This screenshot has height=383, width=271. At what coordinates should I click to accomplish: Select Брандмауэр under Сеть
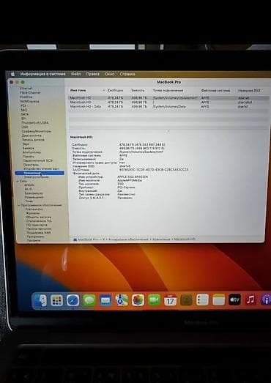pyautogui.click(x=34, y=193)
